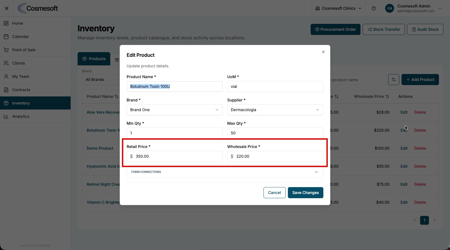
Task: Click Edit for the $28.00 row
Action: (404, 112)
